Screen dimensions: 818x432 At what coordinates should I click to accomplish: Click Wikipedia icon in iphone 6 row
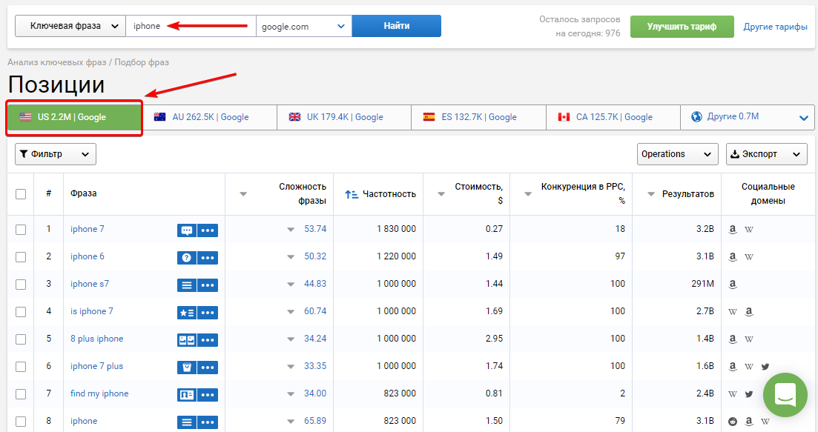tap(749, 257)
